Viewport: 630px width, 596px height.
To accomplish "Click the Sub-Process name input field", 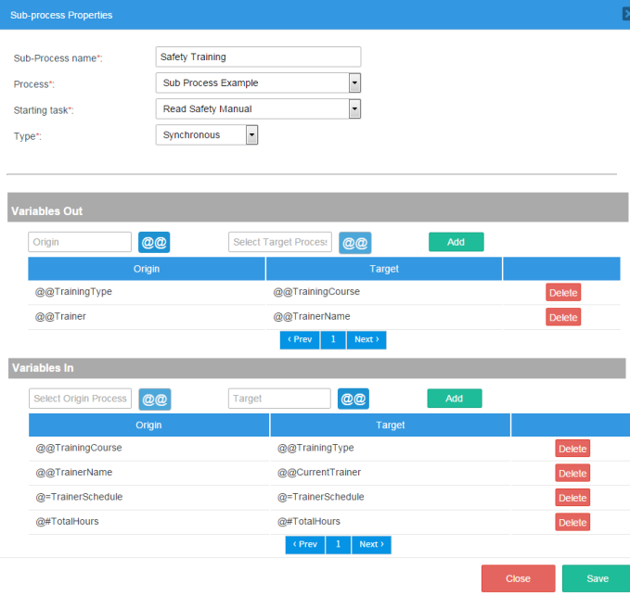I will point(258,57).
